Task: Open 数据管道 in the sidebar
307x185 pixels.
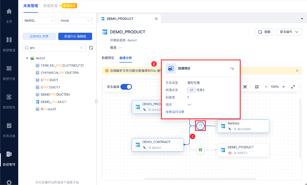Action: 9,44
